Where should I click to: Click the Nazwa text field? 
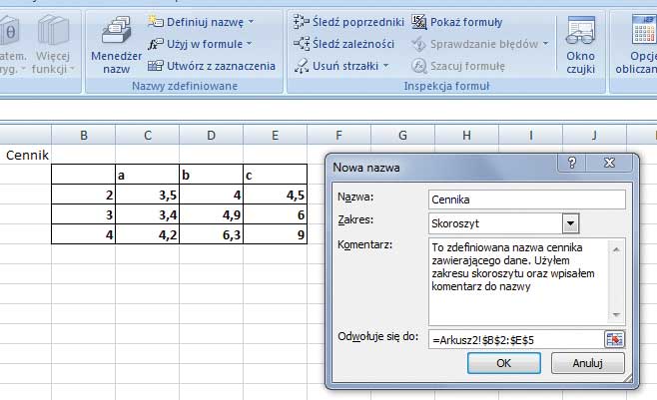(x=525, y=199)
